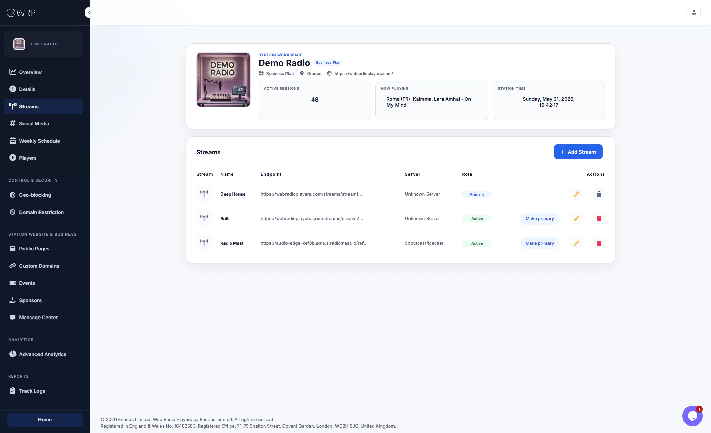Click the Radio Mast stream name
711x433 pixels.
coord(232,243)
